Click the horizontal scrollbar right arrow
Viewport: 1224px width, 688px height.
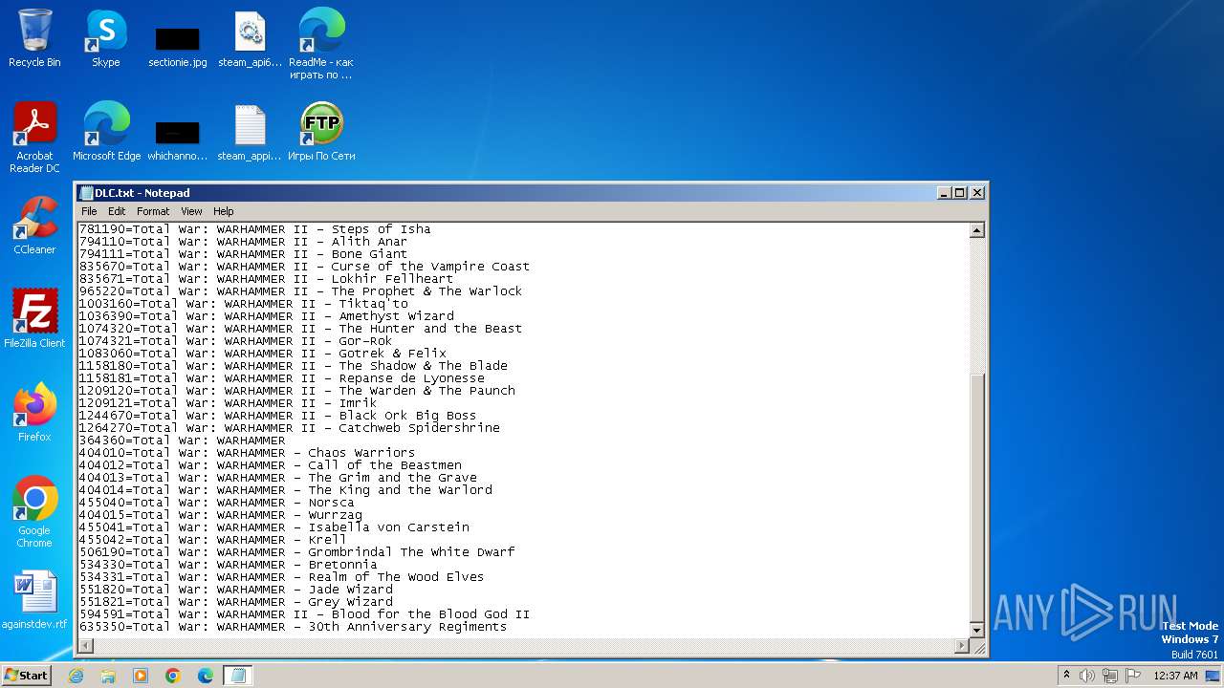click(962, 647)
